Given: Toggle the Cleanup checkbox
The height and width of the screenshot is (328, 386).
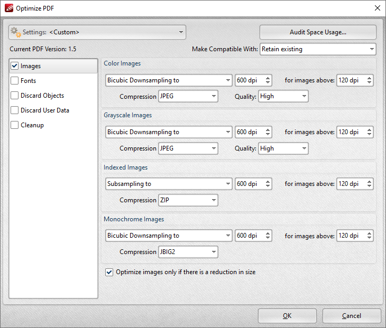Looking at the screenshot, I should click(15, 126).
